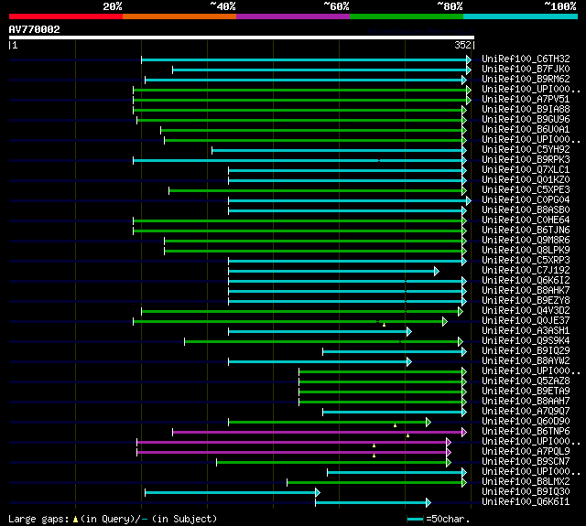Click the white AV770002 query sequence bar

242,38
